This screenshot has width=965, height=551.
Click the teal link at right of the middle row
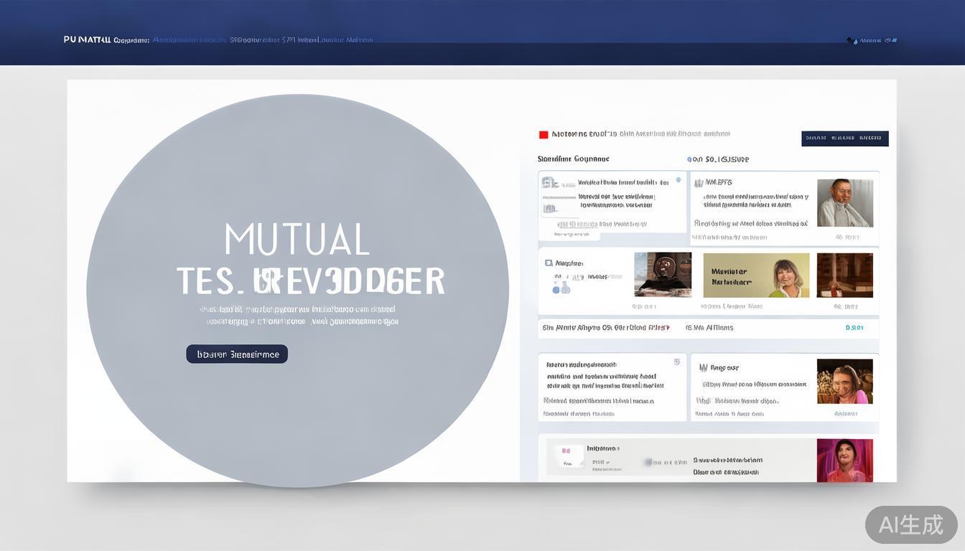click(x=854, y=328)
